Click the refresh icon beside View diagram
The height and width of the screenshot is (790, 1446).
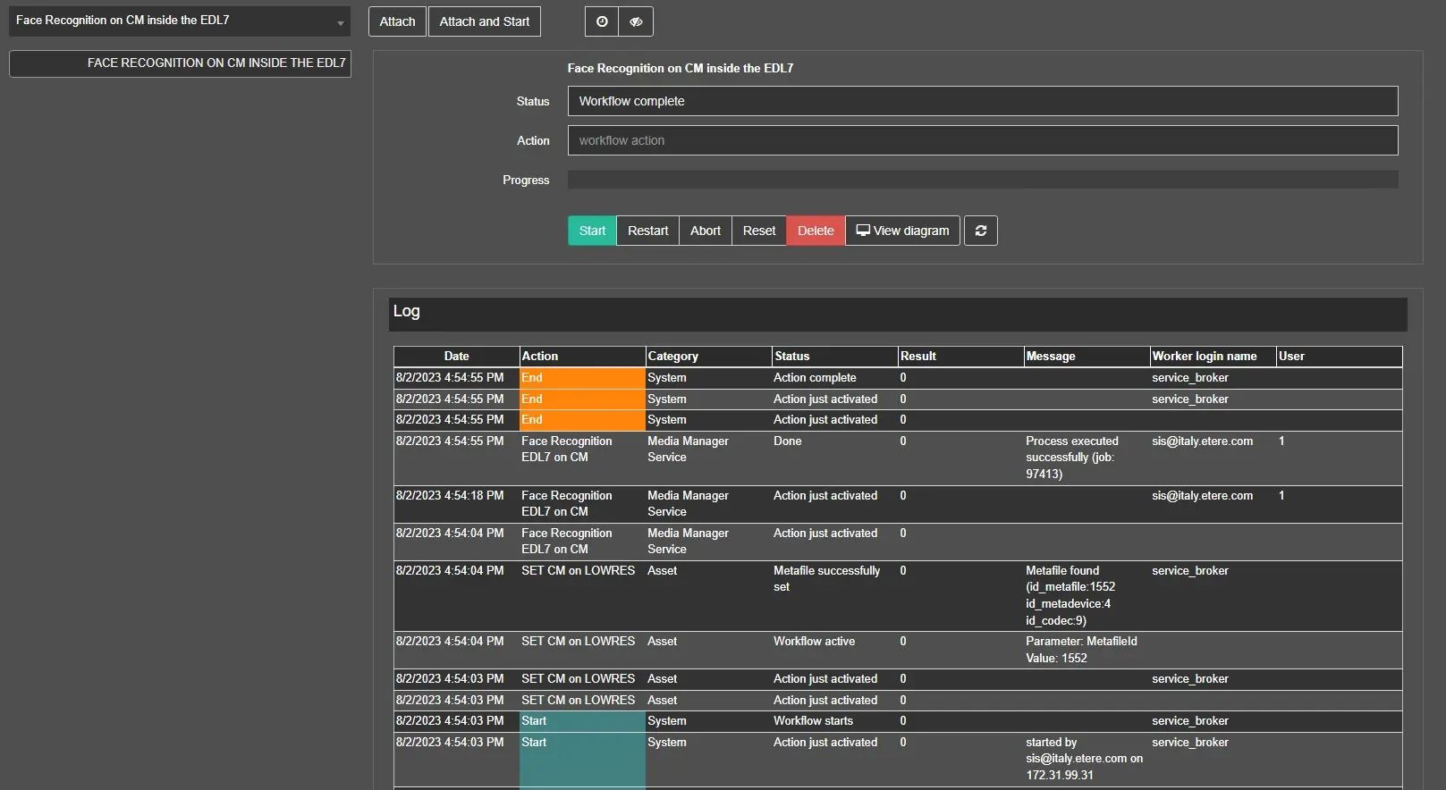tap(980, 231)
